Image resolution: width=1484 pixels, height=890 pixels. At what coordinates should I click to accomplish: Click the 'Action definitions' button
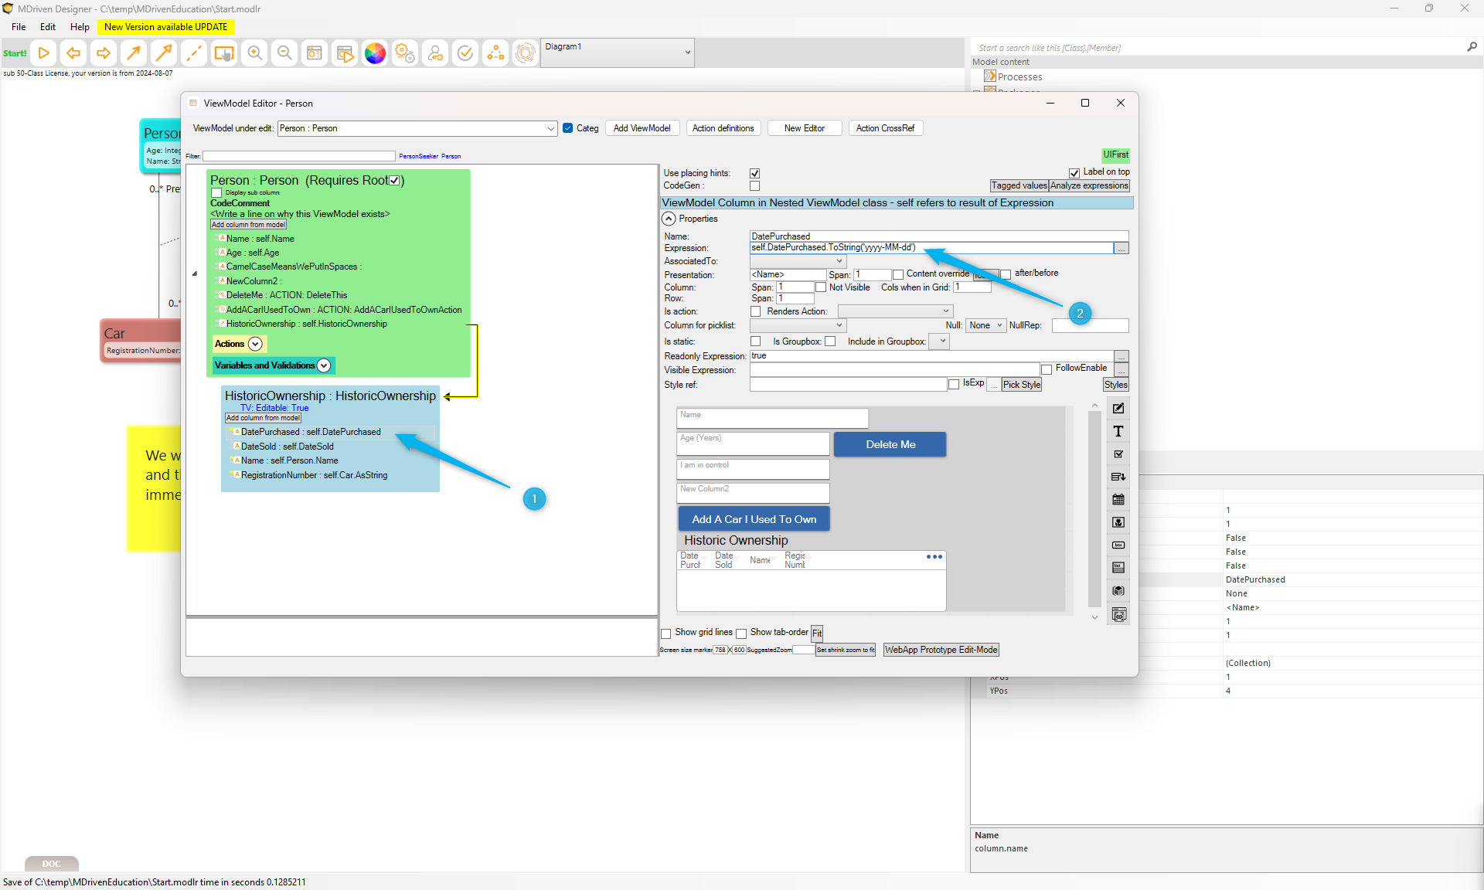point(723,128)
